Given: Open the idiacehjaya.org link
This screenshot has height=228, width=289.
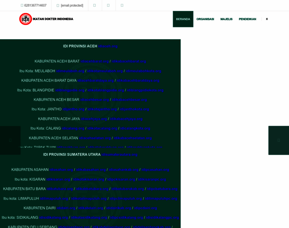Looking at the screenshot, I should click(94, 119).
